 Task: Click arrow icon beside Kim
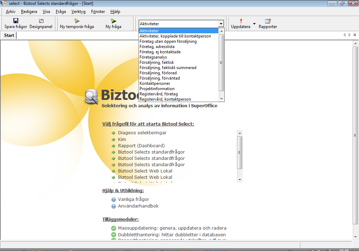coord(113,140)
